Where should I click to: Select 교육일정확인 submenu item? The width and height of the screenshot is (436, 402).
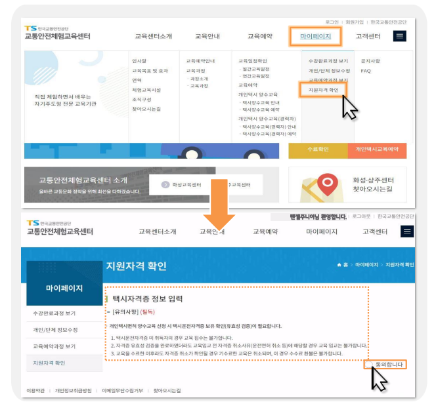click(253, 61)
